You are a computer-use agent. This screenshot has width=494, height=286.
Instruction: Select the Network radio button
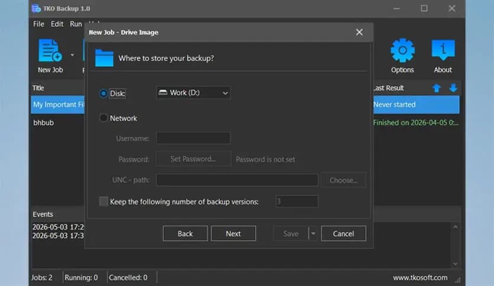coord(103,118)
